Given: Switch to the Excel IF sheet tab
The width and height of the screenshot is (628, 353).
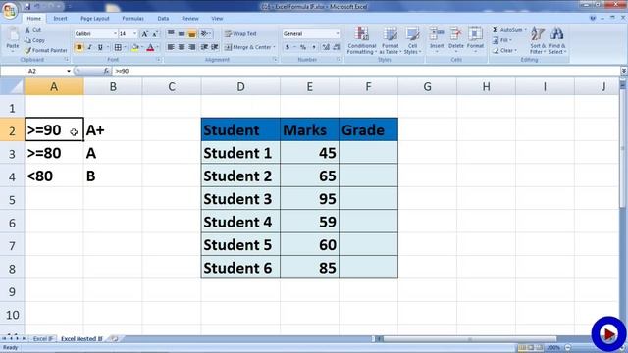Looking at the screenshot, I should pos(42,339).
